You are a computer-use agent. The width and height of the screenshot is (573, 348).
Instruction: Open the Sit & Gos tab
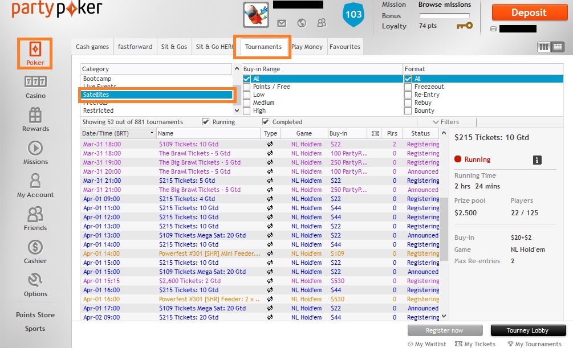pyautogui.click(x=174, y=47)
